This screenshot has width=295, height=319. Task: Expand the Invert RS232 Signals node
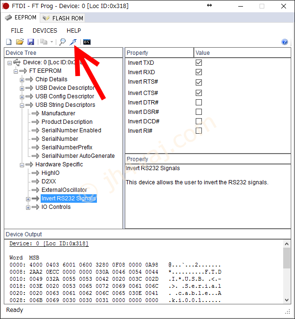[x=28, y=199]
